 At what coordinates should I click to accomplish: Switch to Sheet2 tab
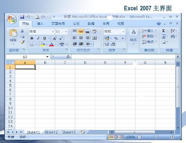tap(51, 132)
